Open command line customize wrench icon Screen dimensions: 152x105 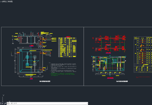[x=5, y=104]
